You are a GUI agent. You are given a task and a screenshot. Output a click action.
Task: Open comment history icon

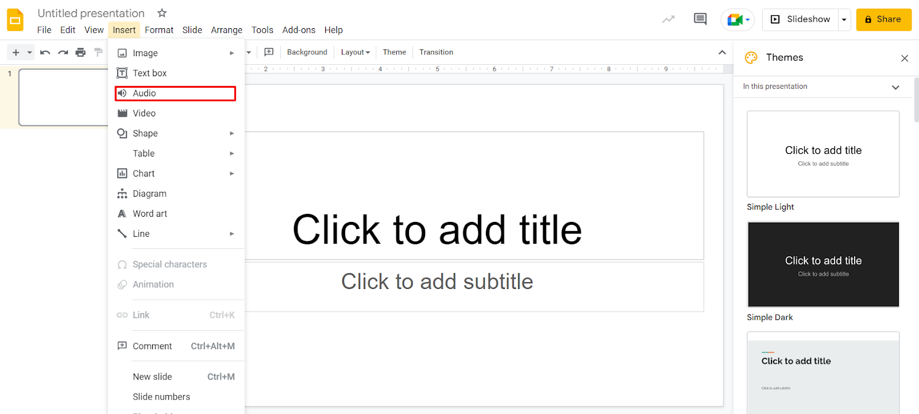(700, 19)
